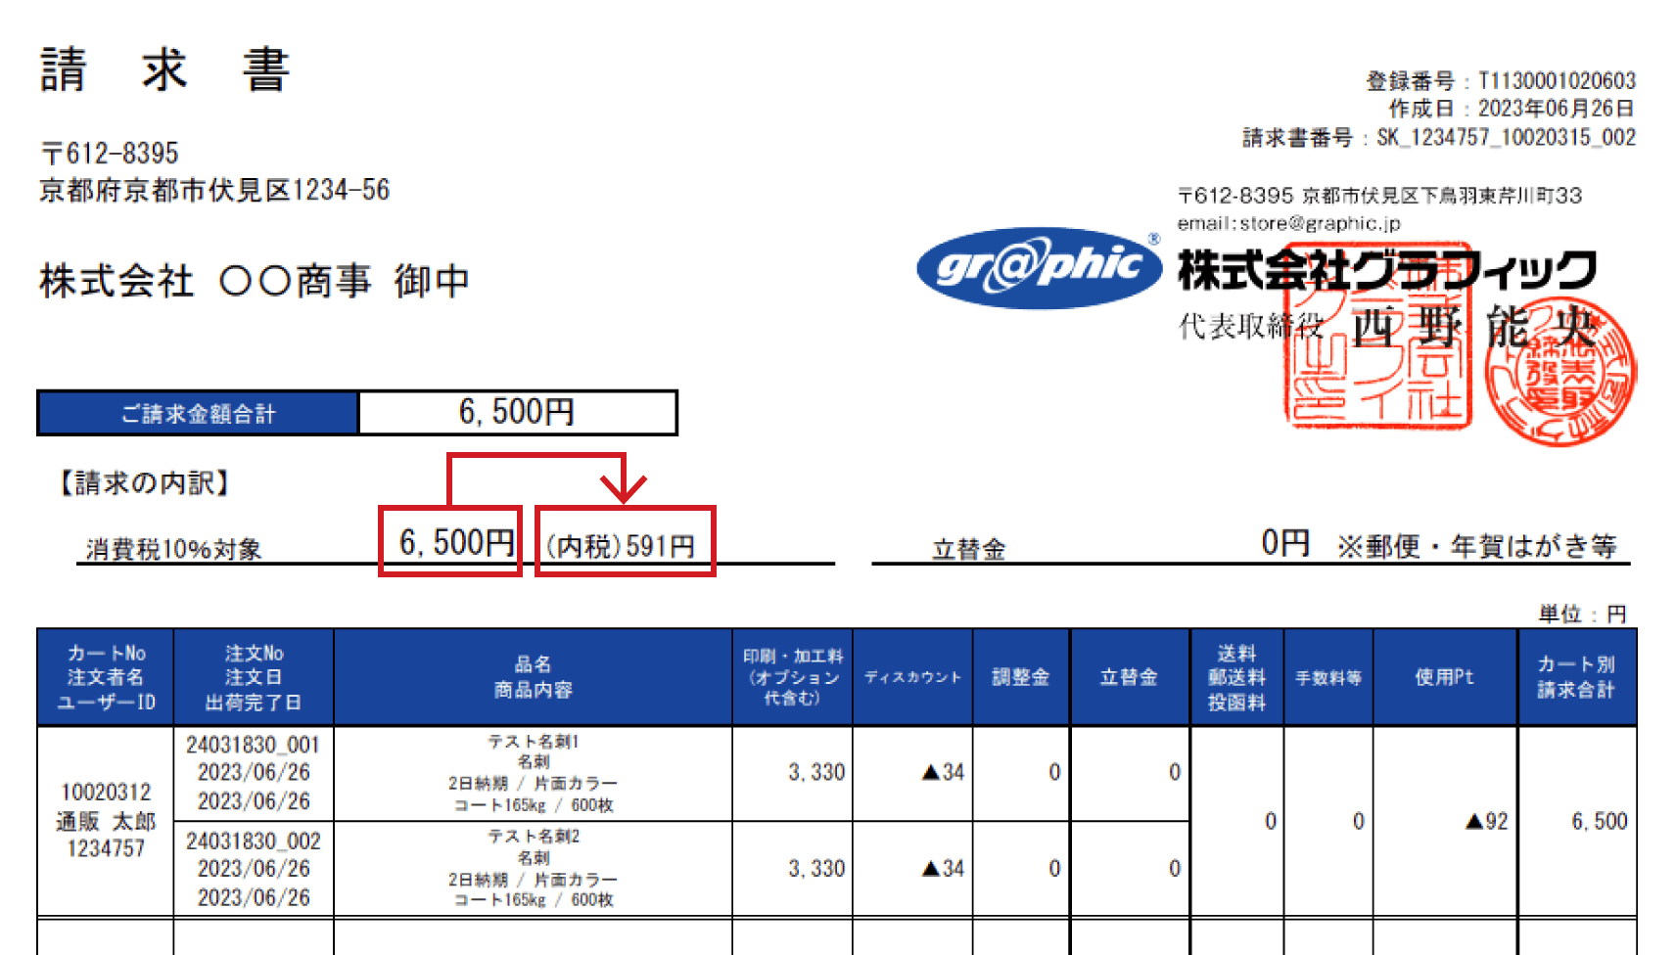Click orderer name 通販 太郎
The width and height of the screenshot is (1676, 955).
pyautogui.click(x=106, y=821)
